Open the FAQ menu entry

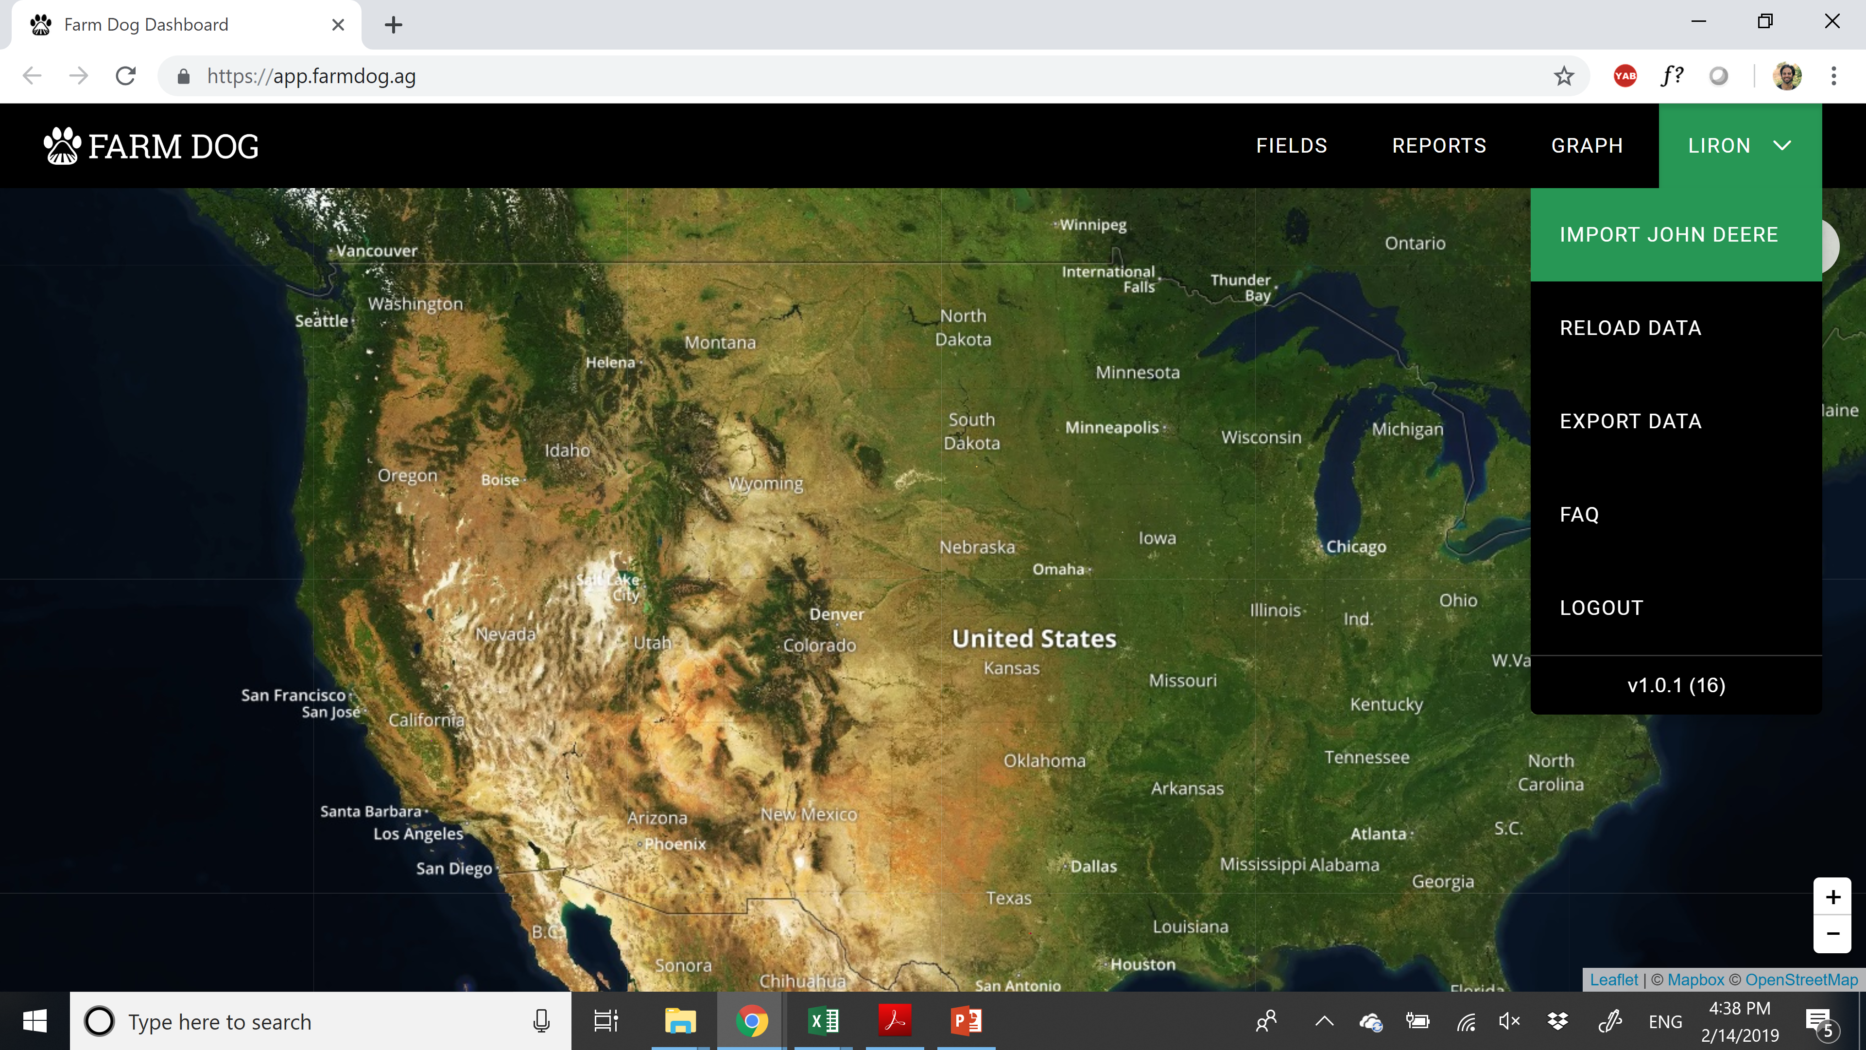tap(1676, 514)
